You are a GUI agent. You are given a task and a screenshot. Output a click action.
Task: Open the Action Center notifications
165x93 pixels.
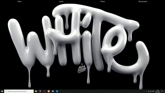pos(162,91)
